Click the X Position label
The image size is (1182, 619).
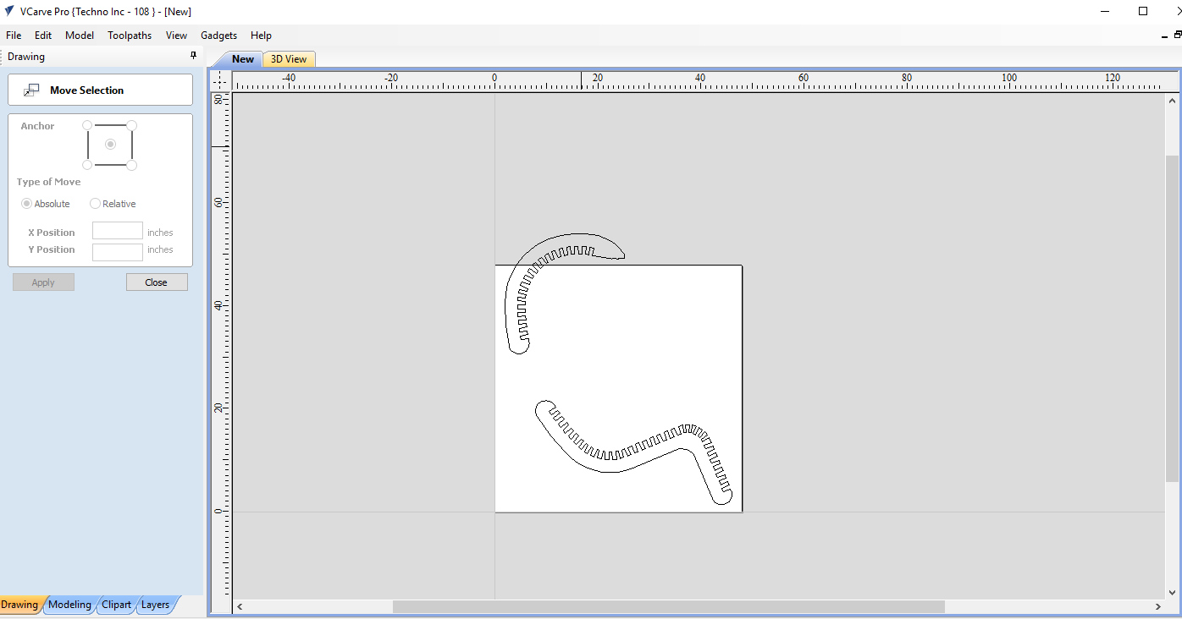tap(51, 233)
